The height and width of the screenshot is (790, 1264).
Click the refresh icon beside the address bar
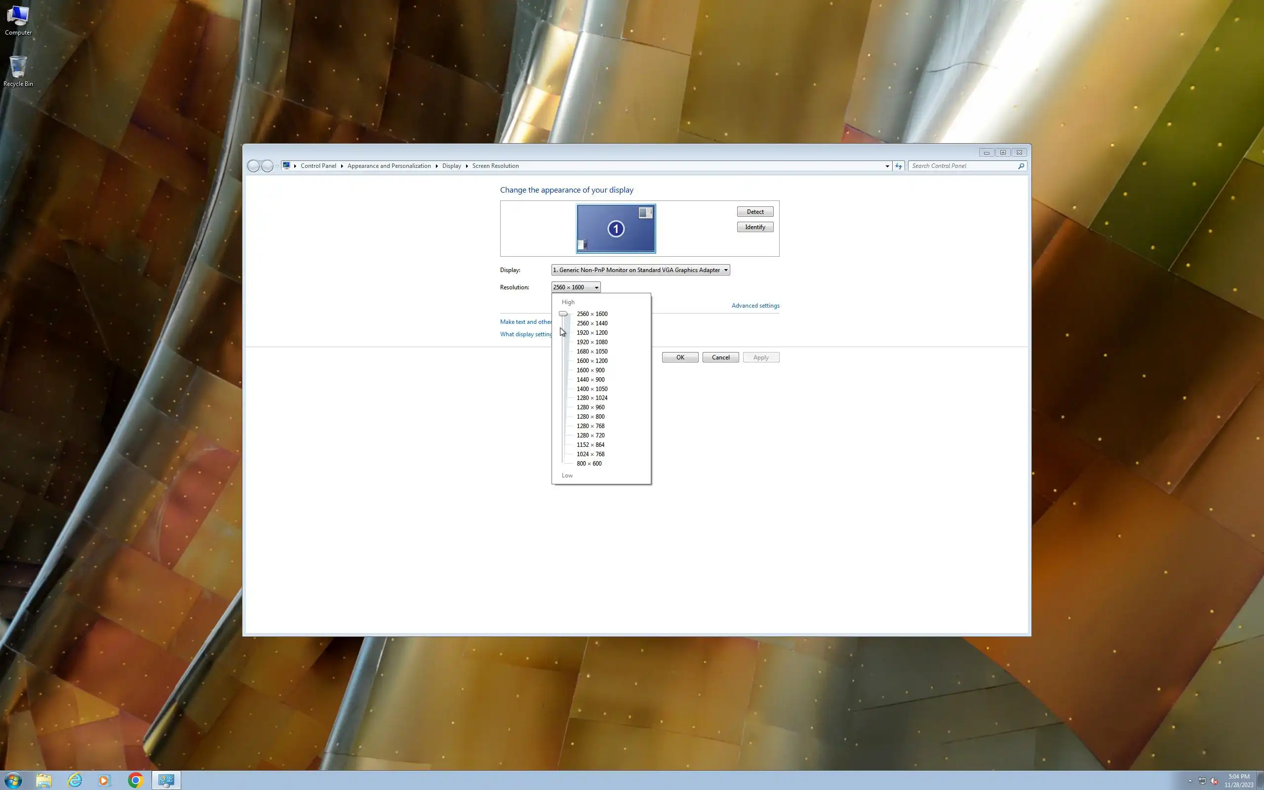899,165
